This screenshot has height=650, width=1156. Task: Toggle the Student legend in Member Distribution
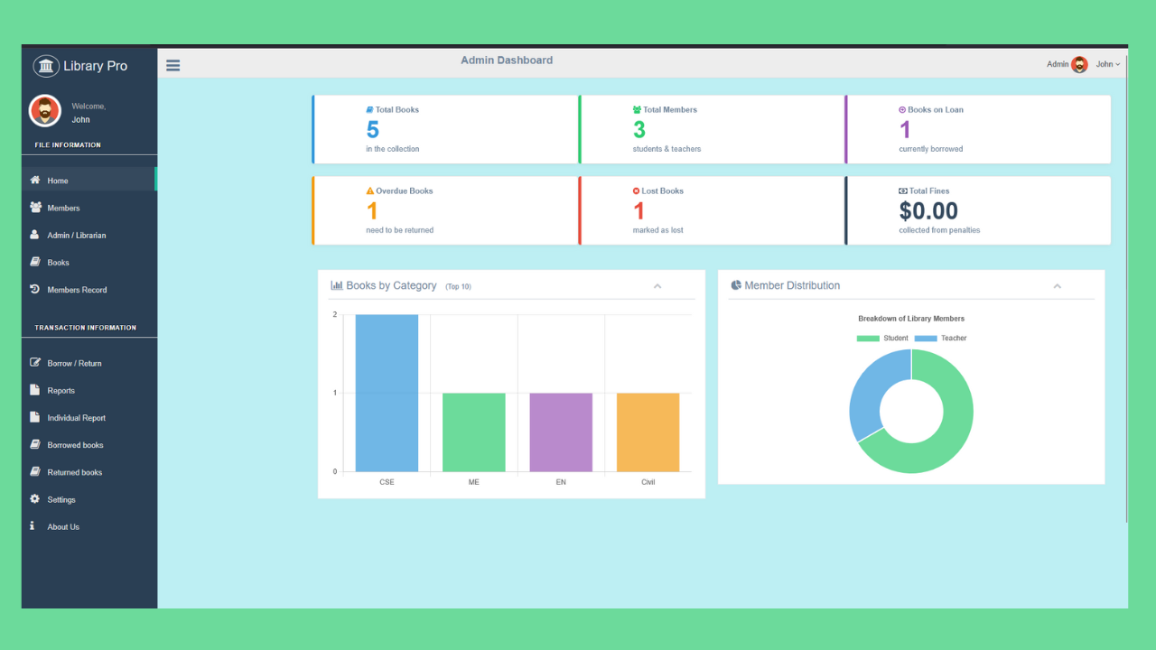click(882, 338)
